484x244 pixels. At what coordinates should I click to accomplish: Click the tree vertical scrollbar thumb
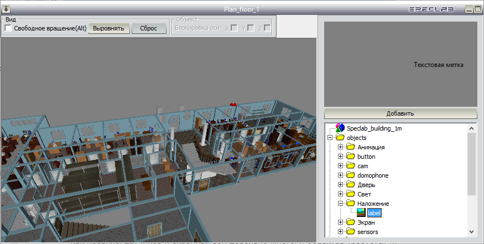471,164
